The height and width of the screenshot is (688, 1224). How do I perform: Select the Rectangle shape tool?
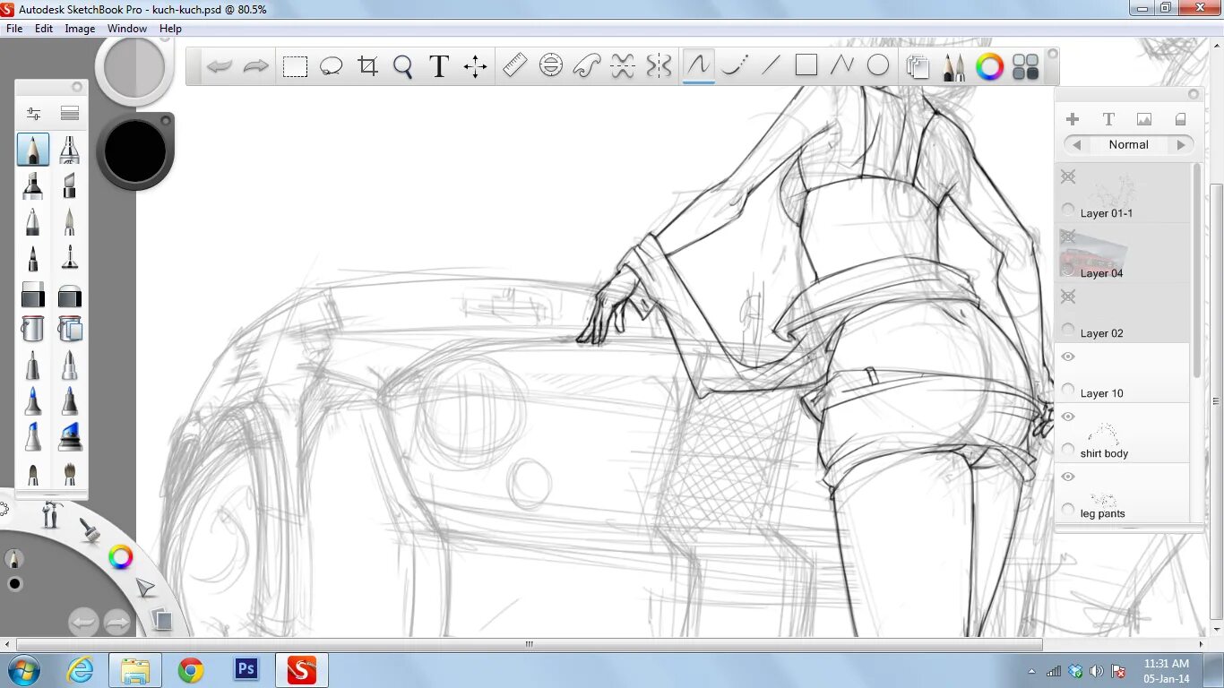[x=806, y=65]
